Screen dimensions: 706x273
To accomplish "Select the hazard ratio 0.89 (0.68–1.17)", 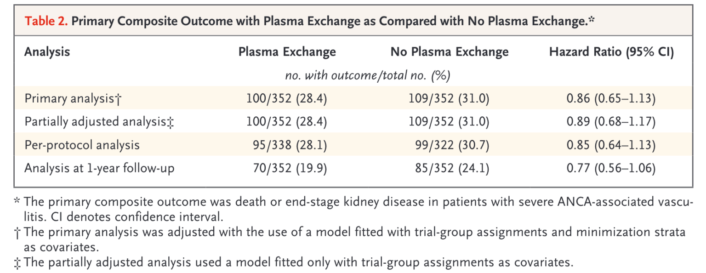I will (611, 122).
